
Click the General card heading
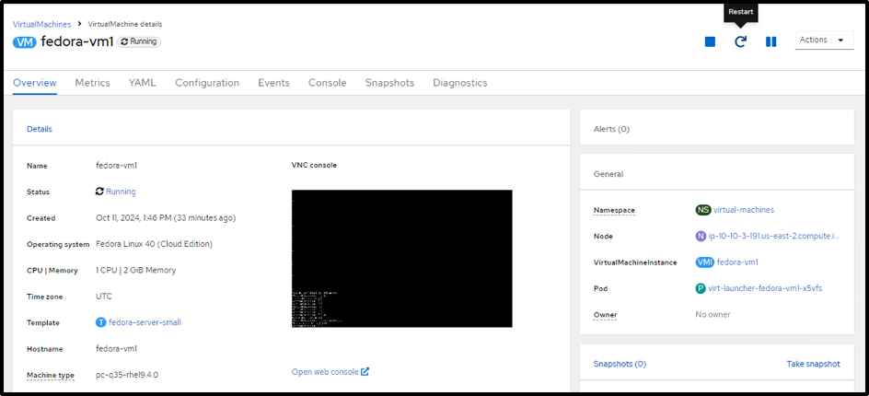[x=608, y=174]
